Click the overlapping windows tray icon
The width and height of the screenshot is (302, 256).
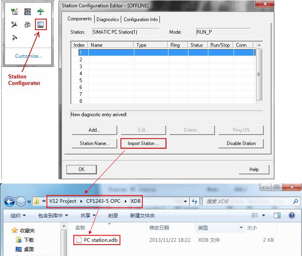pos(28,24)
